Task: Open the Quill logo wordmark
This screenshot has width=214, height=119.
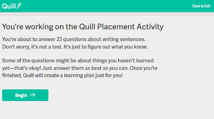Action: tap(12, 6)
